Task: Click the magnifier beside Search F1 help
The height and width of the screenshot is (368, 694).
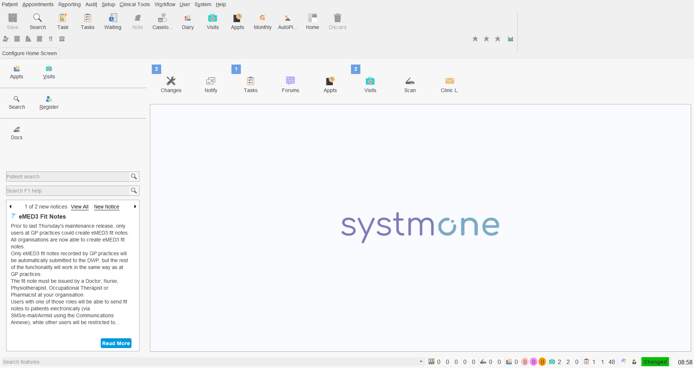Action: tap(134, 191)
